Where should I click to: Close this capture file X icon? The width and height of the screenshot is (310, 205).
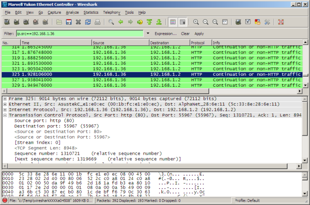click(78, 22)
